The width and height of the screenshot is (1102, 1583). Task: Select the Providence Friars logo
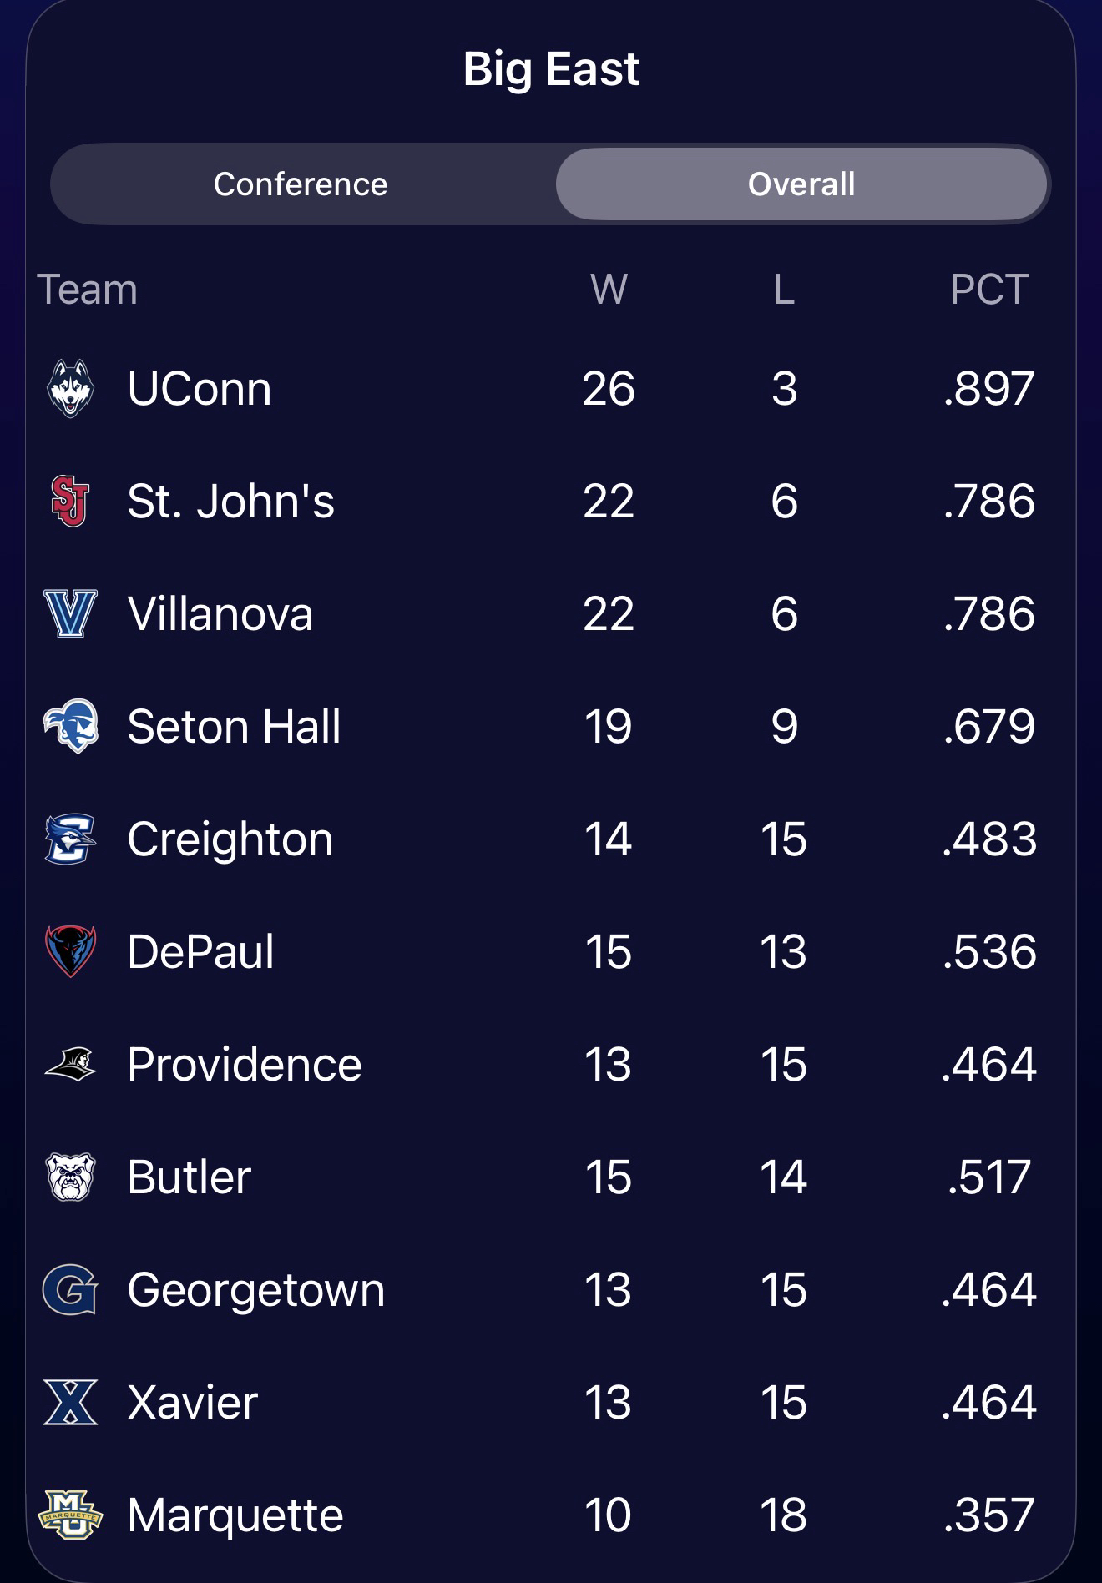pyautogui.click(x=70, y=1064)
